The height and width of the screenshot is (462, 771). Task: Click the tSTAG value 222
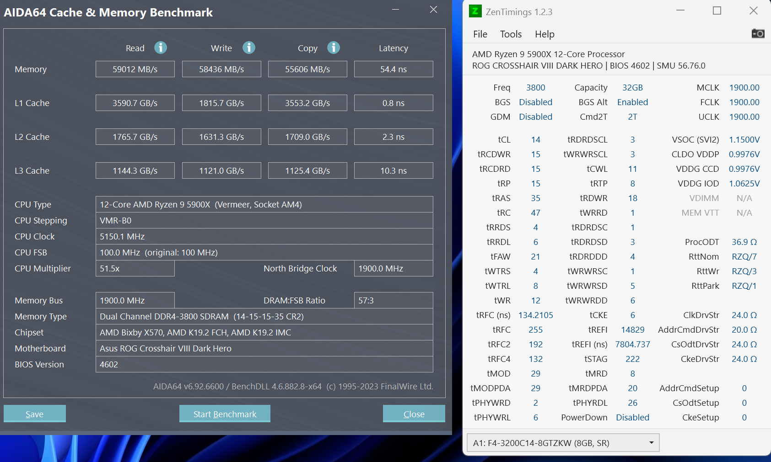point(632,359)
